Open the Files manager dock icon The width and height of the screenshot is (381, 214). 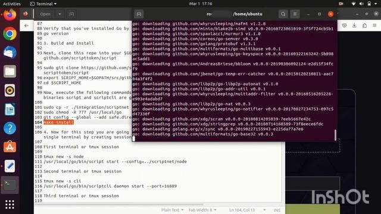click(x=10, y=71)
